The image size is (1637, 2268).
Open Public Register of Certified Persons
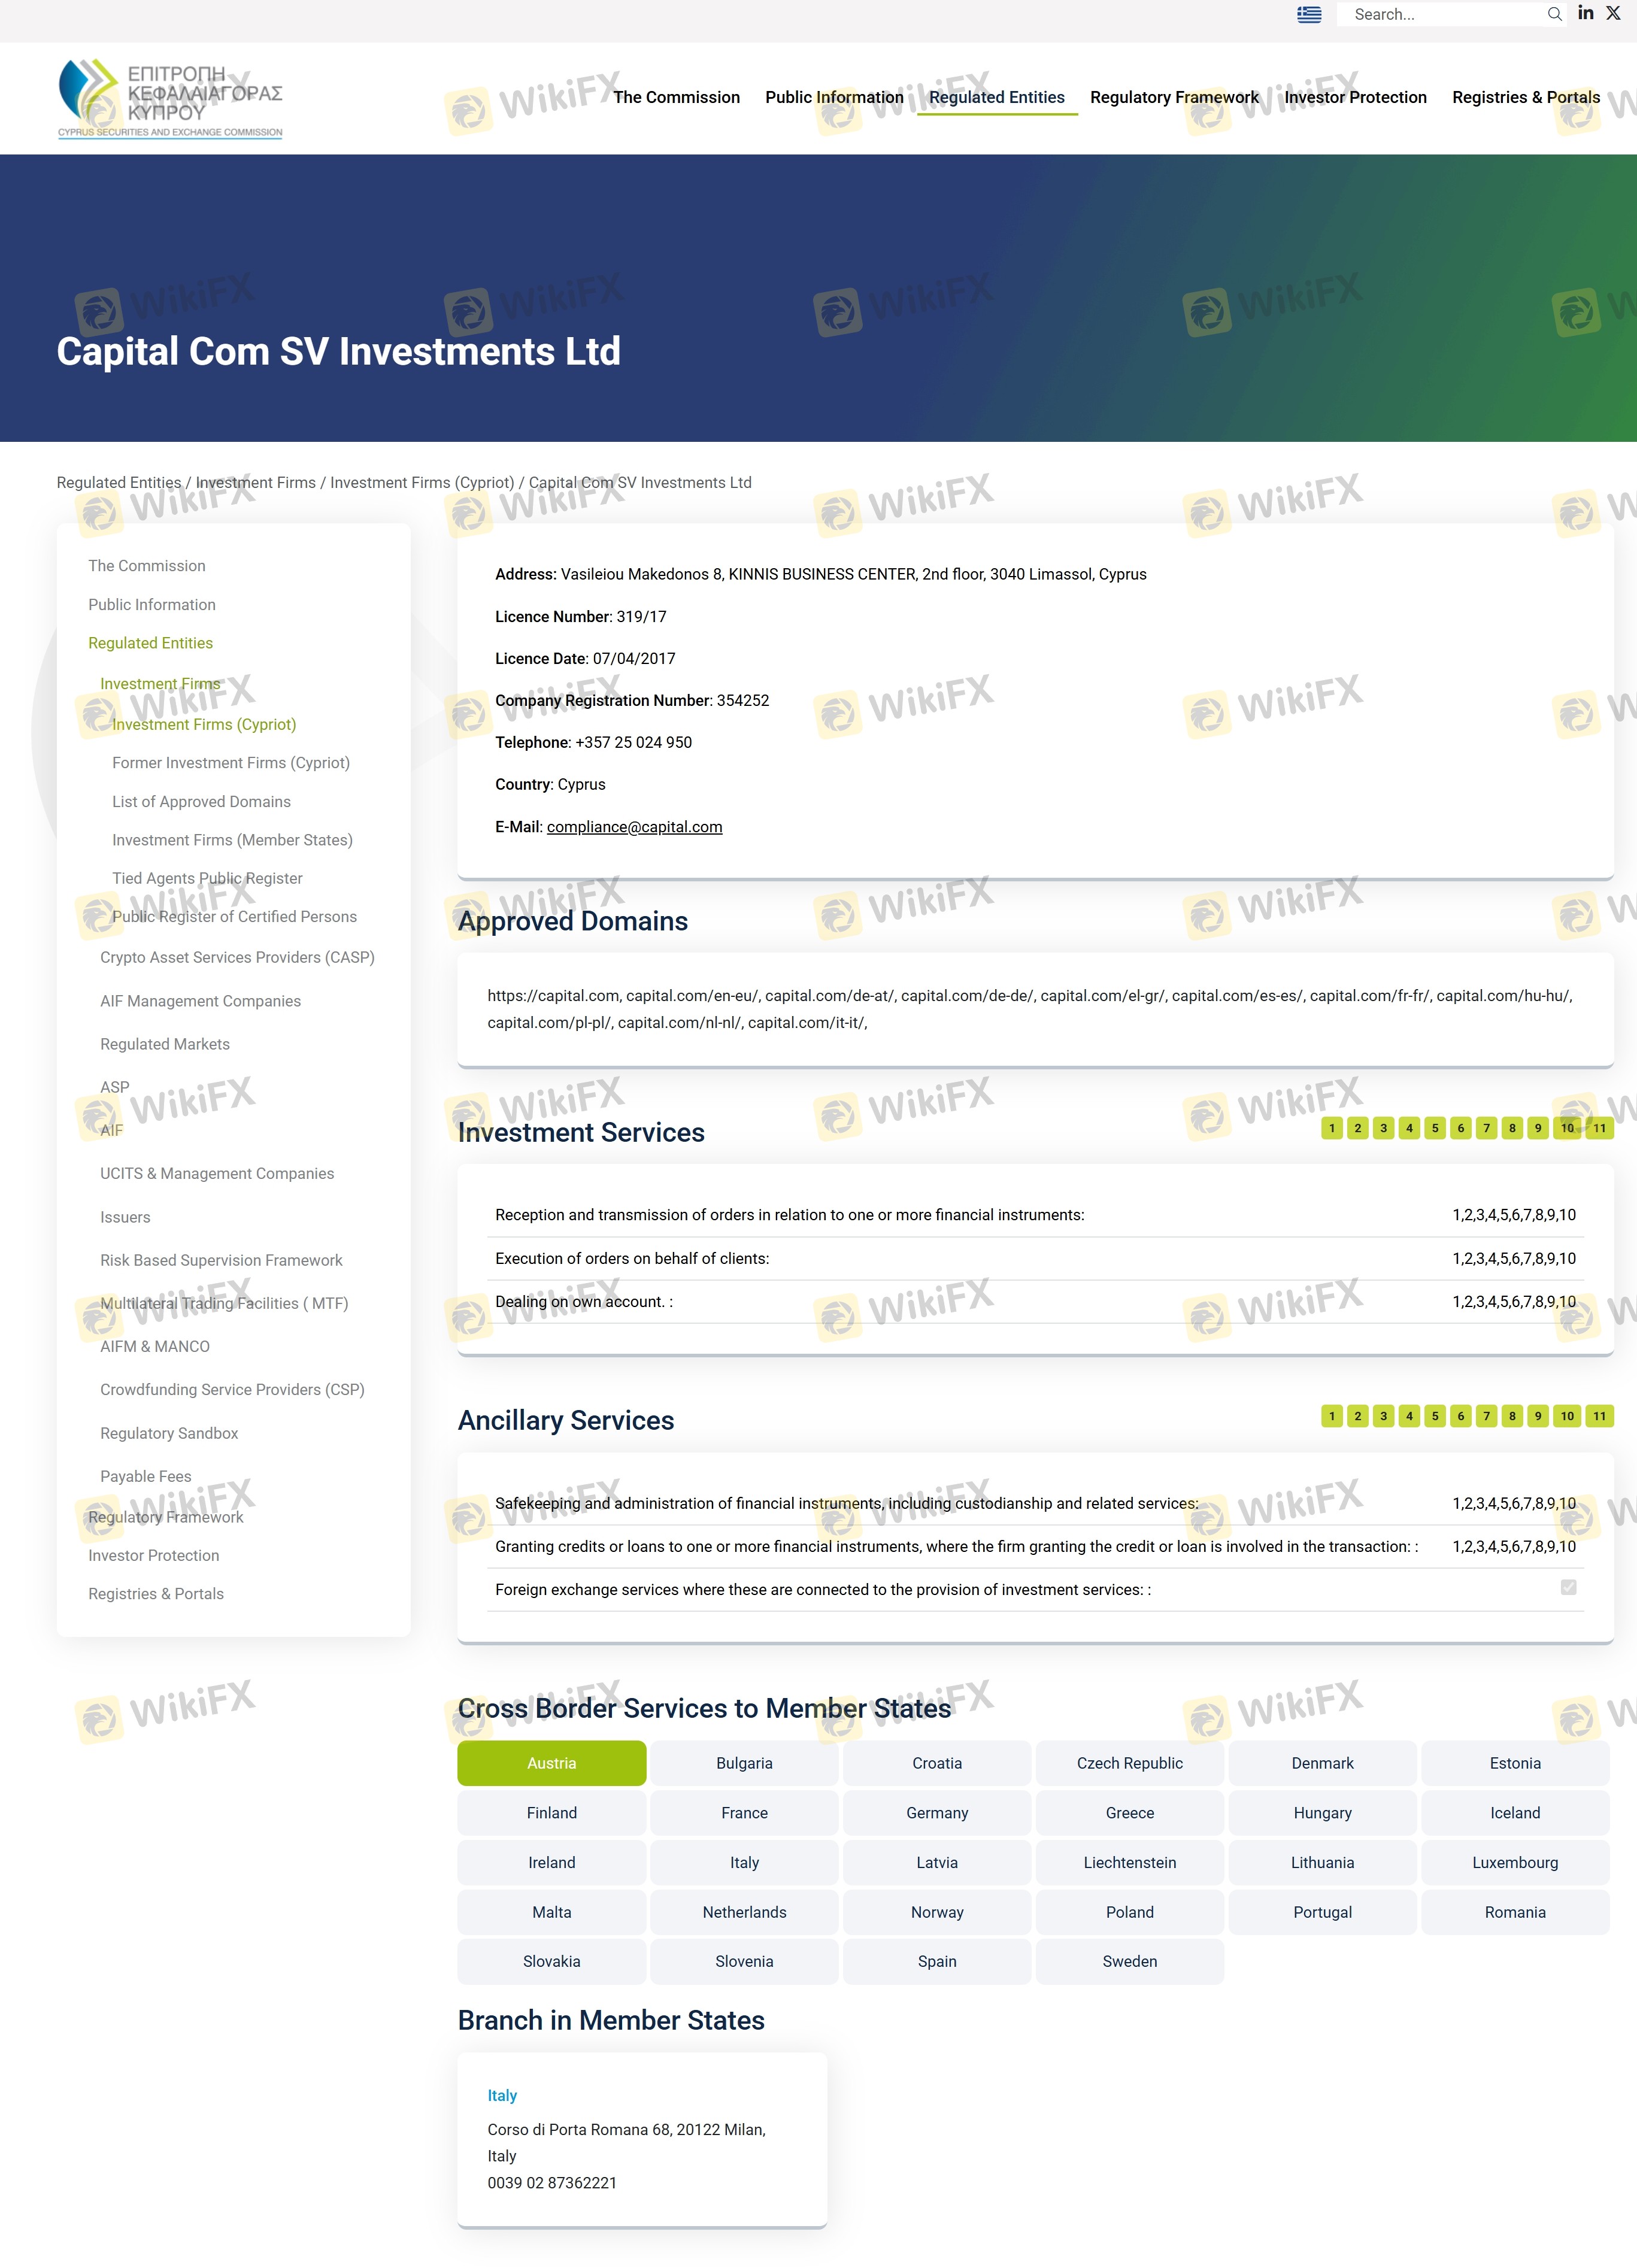pyautogui.click(x=234, y=917)
